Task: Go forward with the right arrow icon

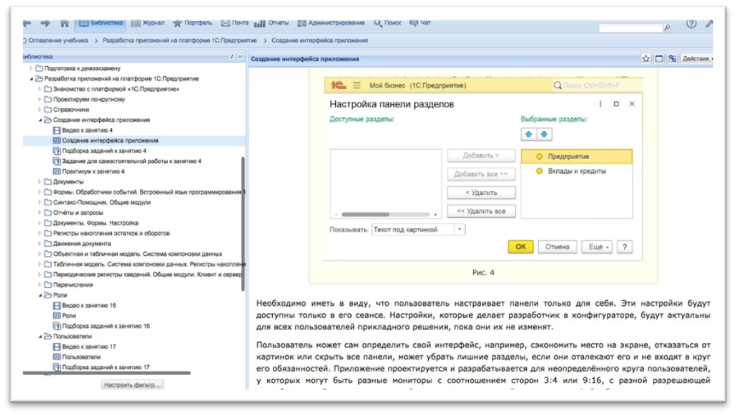Action: 45,23
